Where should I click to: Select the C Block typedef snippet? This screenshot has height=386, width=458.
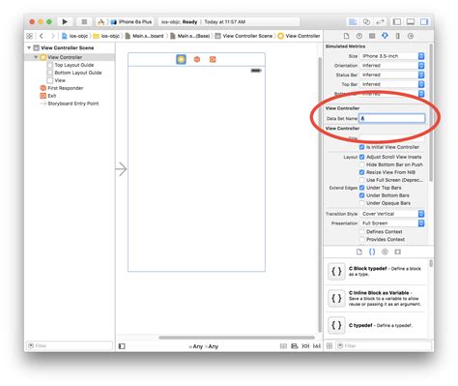(x=375, y=271)
